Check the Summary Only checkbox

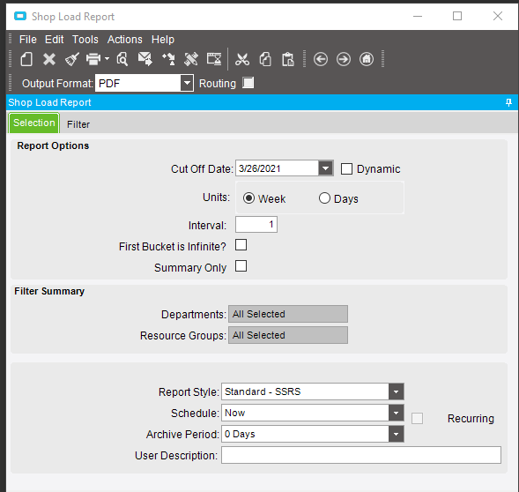(x=241, y=266)
